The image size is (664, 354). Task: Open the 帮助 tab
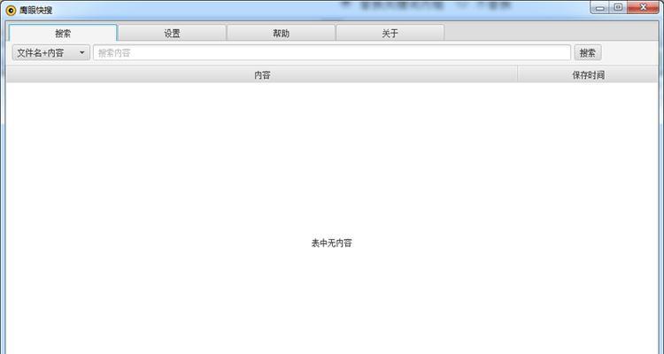[x=281, y=33]
